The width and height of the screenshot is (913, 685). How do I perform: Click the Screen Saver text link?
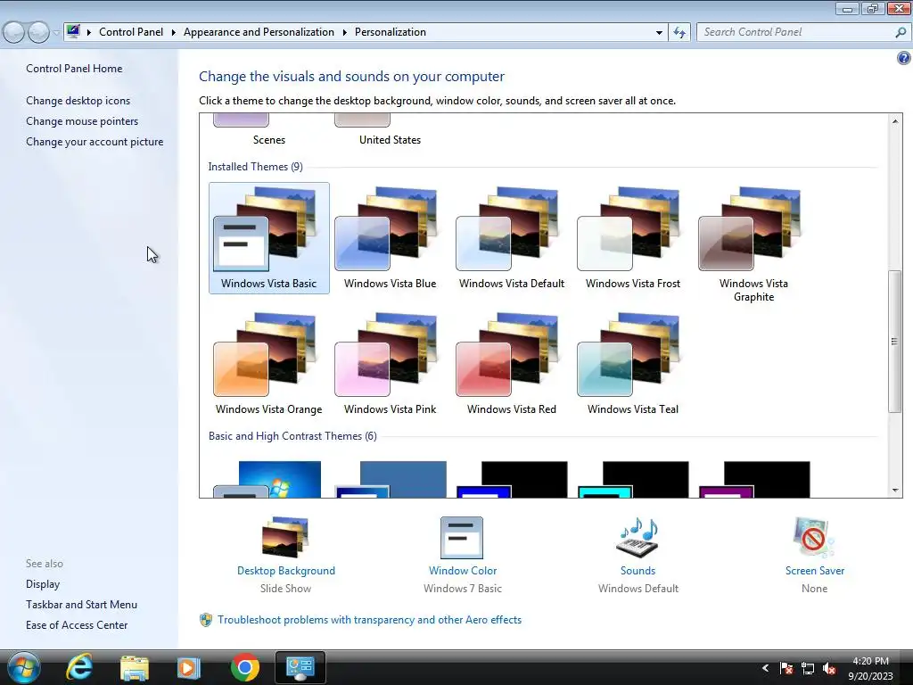click(x=815, y=571)
